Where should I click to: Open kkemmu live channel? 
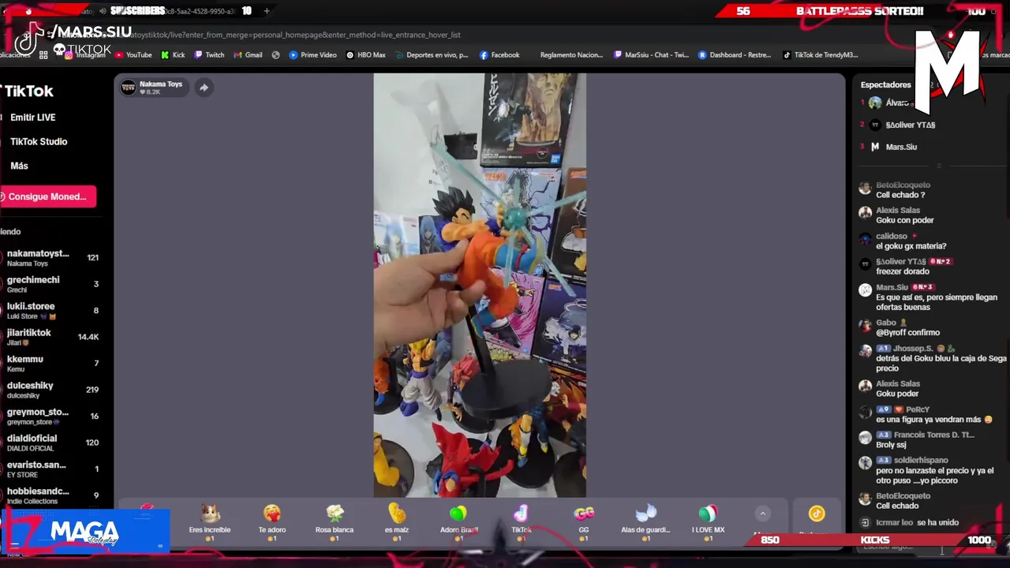pyautogui.click(x=52, y=364)
